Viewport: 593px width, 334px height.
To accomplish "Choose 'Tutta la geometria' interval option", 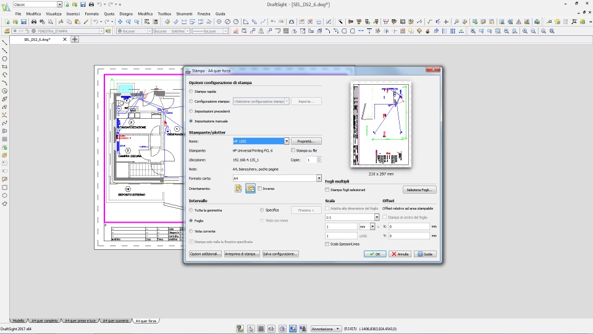I will pyautogui.click(x=191, y=210).
